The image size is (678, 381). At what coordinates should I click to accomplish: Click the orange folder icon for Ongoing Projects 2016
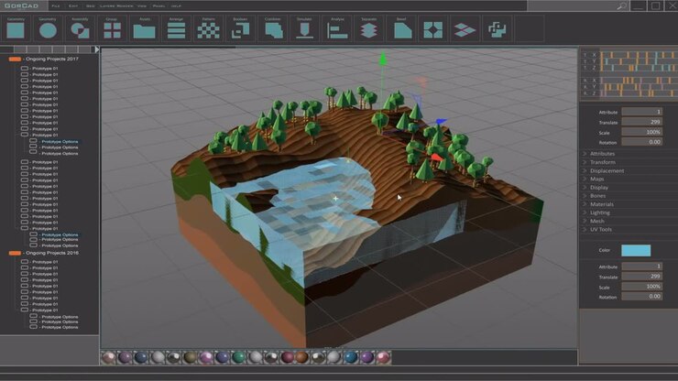click(x=15, y=253)
